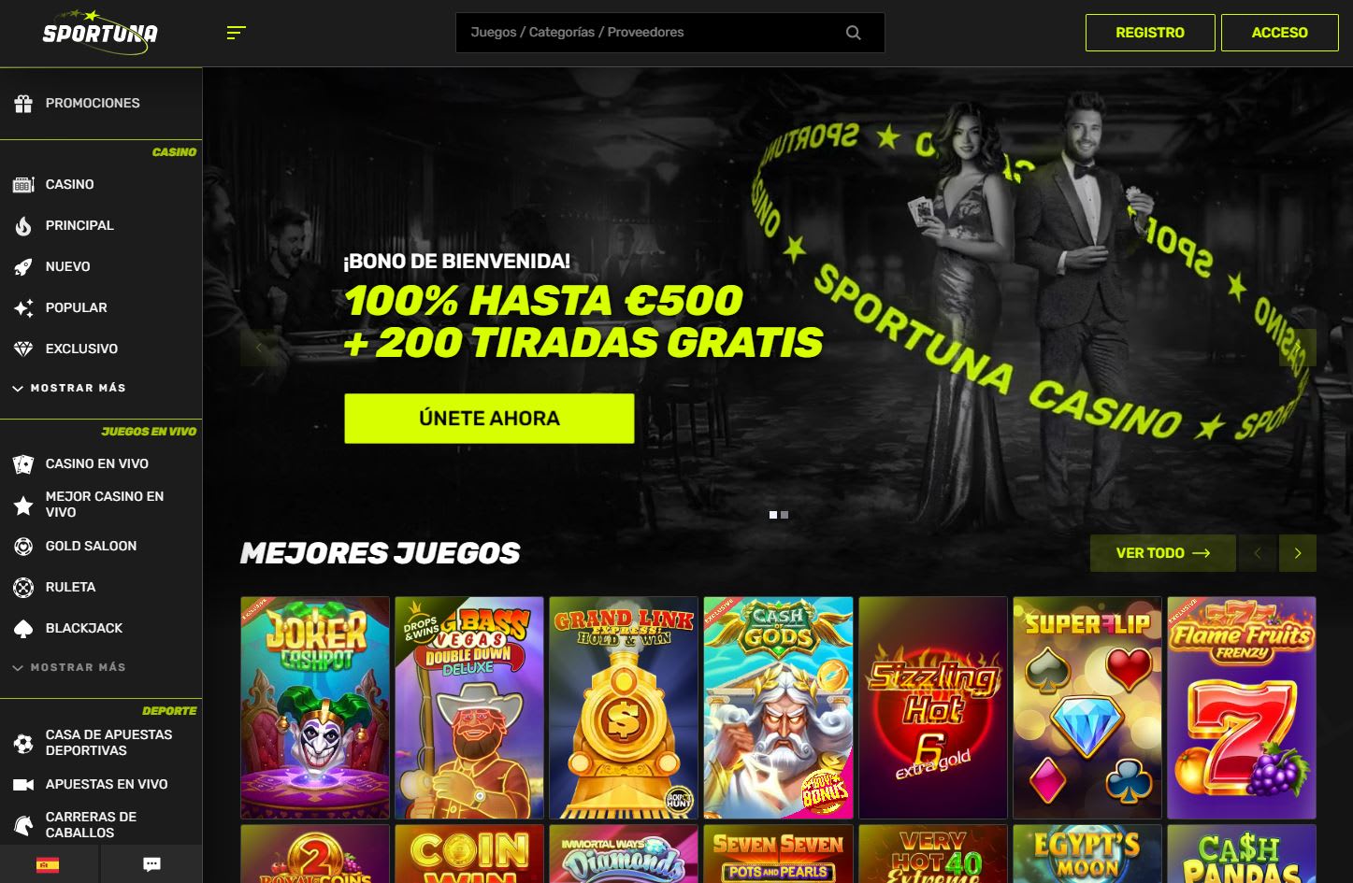This screenshot has width=1353, height=883.
Task: Expand Mostrar Más under the Casino section
Action: [69, 388]
